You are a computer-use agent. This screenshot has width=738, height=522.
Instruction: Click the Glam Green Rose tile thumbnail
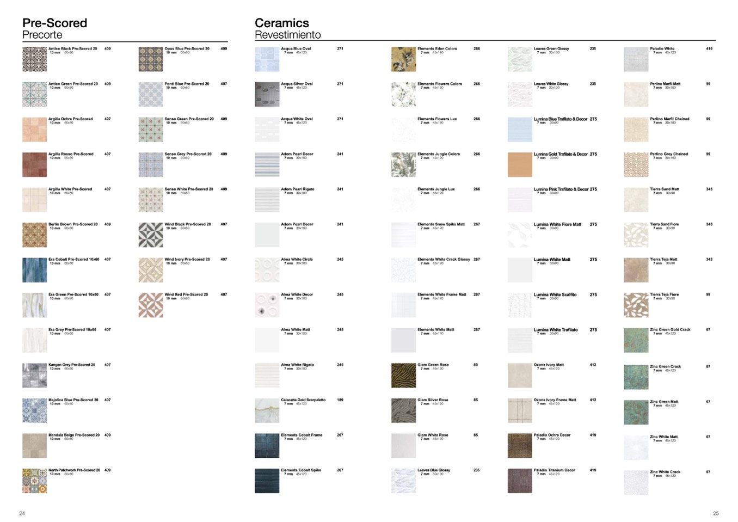[x=403, y=376]
